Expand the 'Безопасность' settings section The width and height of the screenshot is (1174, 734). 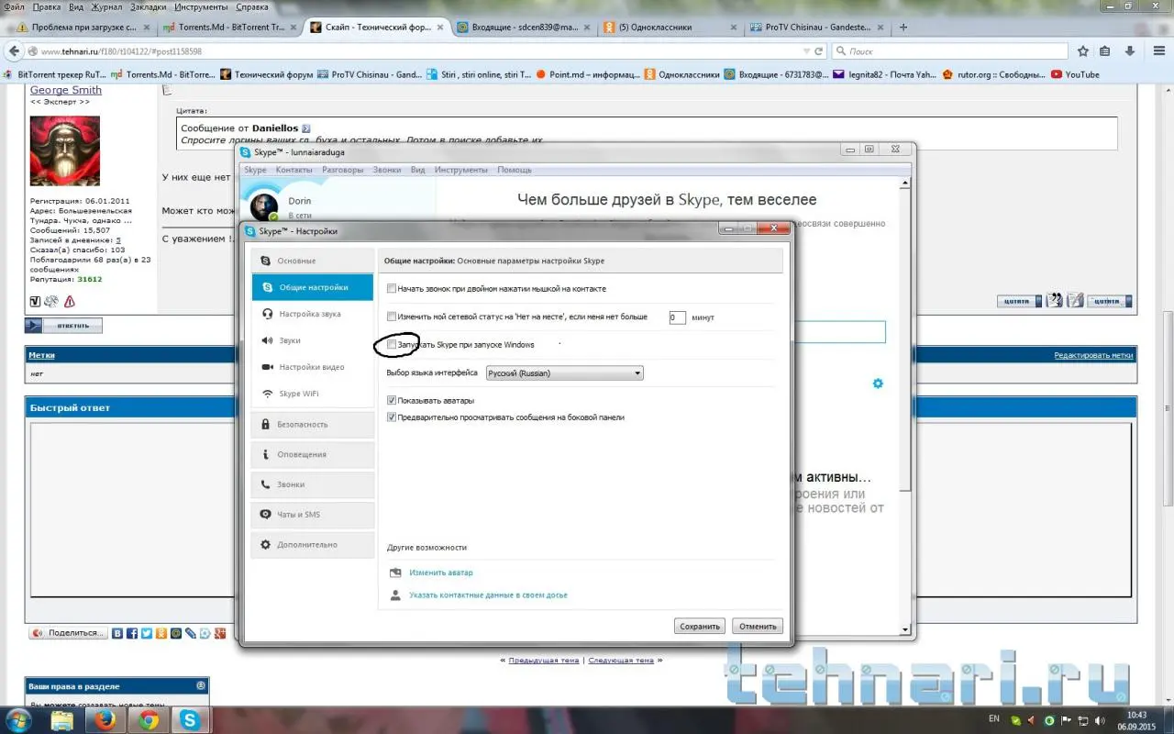312,425
